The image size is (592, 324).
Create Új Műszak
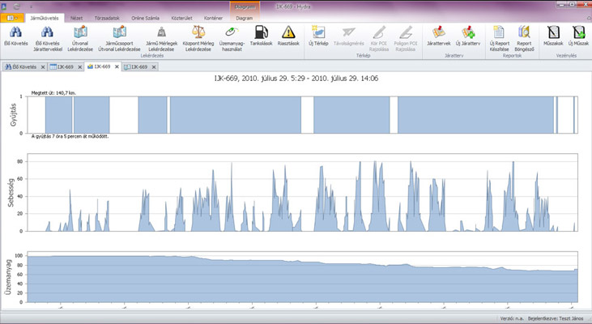578,36
